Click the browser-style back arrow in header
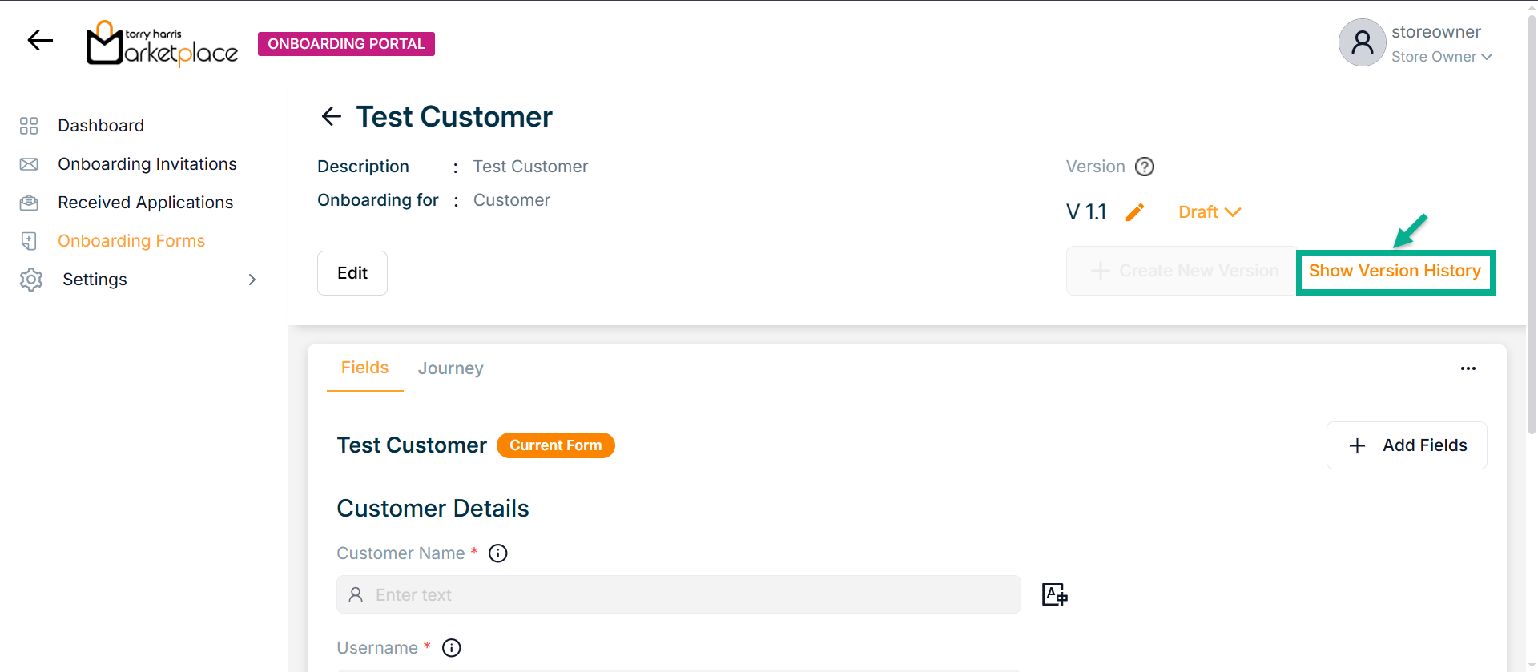The image size is (1538, 672). click(40, 40)
